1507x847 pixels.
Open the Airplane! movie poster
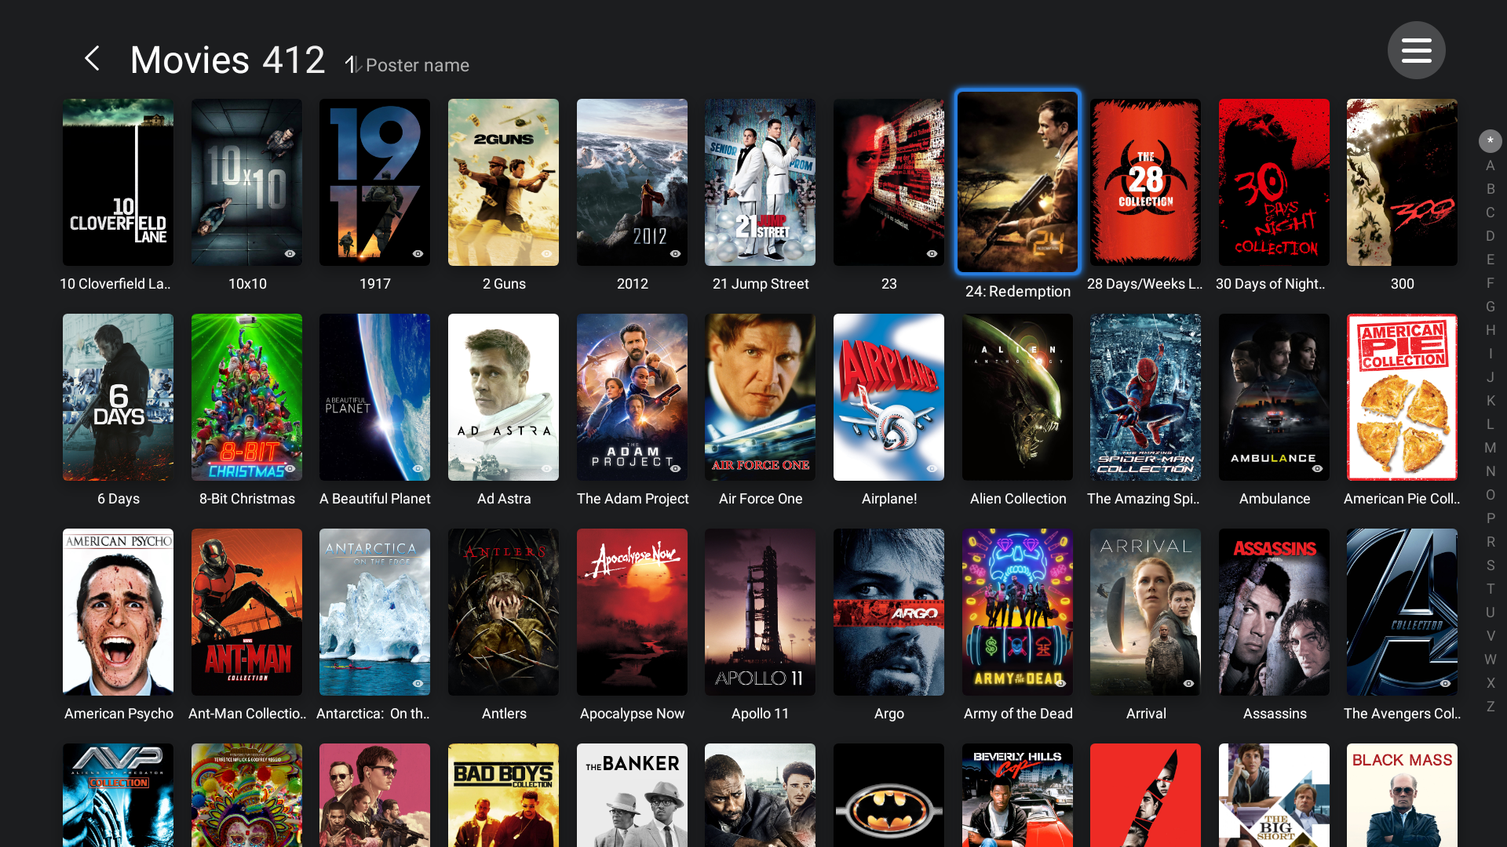coord(889,397)
